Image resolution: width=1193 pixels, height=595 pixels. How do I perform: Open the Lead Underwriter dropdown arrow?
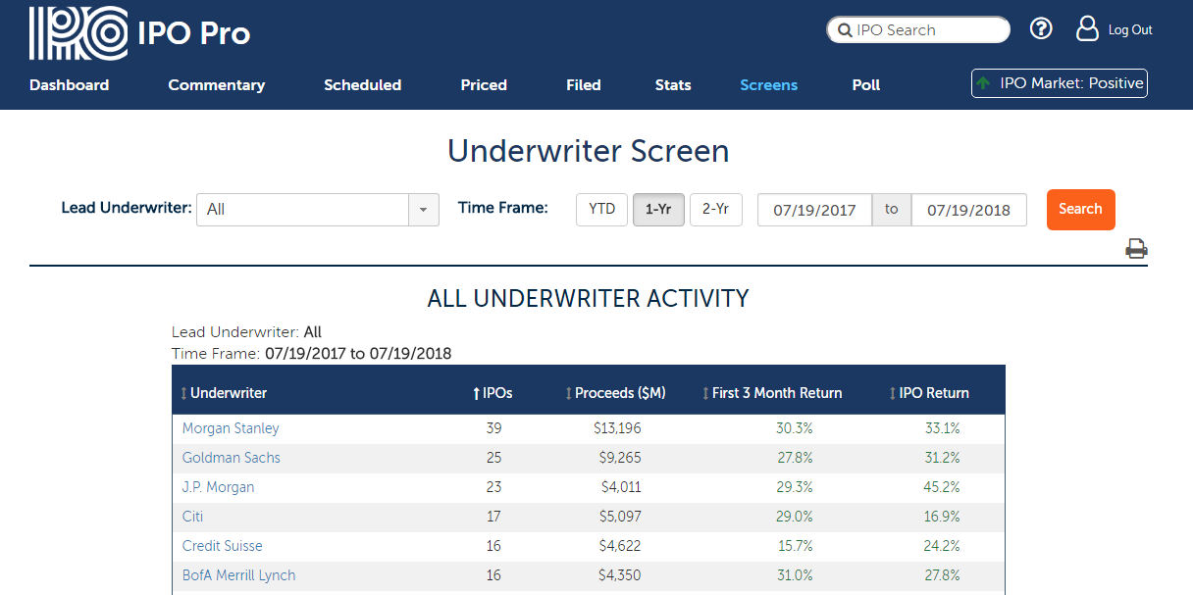424,210
